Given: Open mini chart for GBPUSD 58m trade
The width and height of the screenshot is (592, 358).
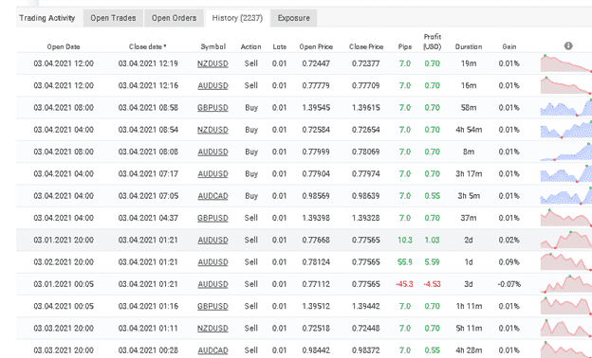Looking at the screenshot, I should click(566, 107).
